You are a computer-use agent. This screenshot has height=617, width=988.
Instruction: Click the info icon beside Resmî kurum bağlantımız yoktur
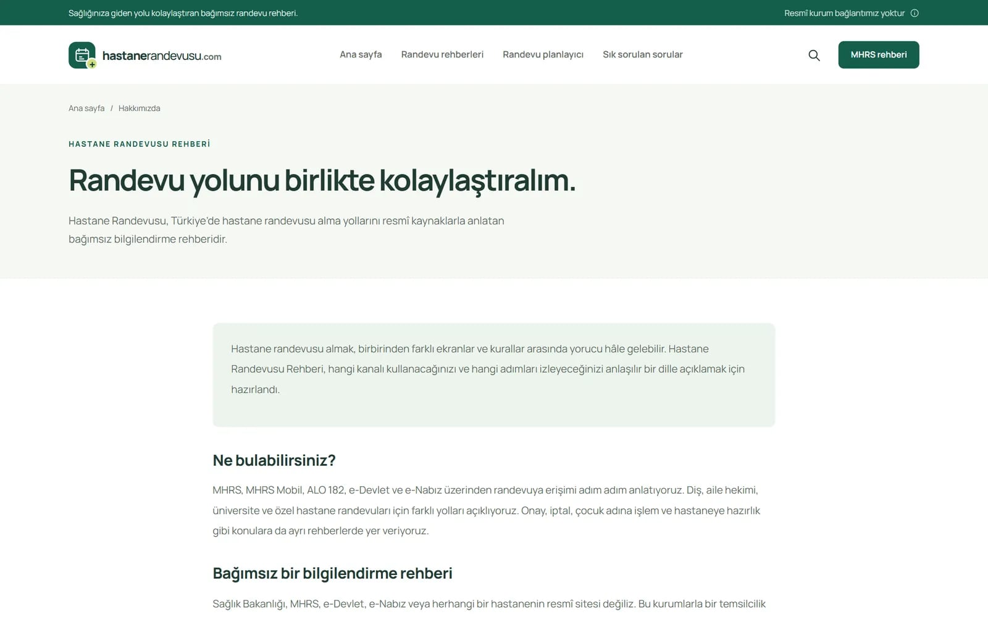915,13
